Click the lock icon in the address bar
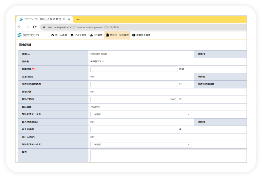The image size is (262, 178). 44,27
